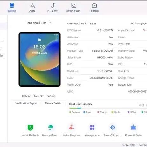The image size is (147, 147).
Task: Open the Smart Flash icon
Action: [74, 5]
